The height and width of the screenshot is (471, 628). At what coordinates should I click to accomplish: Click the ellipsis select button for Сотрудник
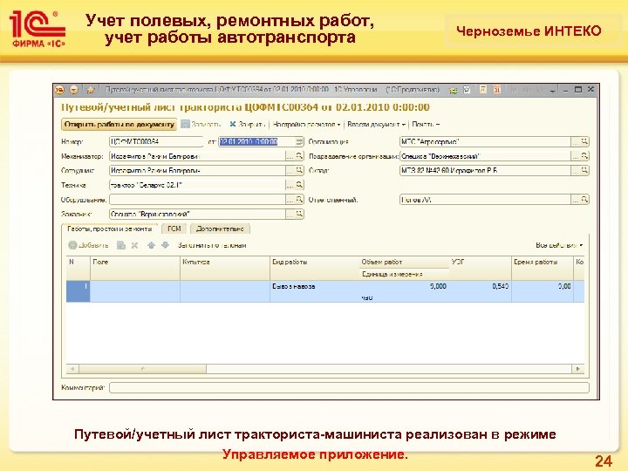[x=290, y=171]
